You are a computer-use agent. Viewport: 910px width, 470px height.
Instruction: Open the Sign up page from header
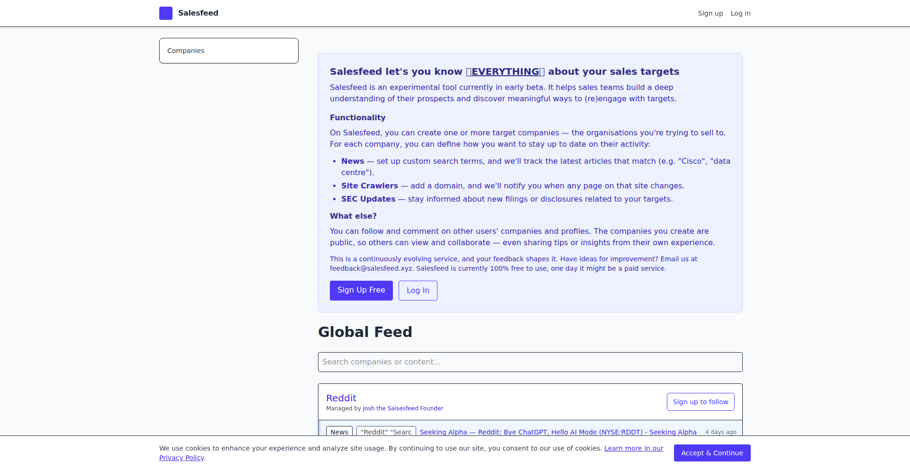click(710, 13)
